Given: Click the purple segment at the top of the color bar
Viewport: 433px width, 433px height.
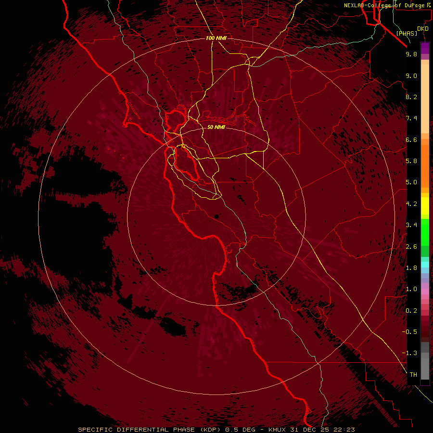Looking at the screenshot, I should pos(425,48).
